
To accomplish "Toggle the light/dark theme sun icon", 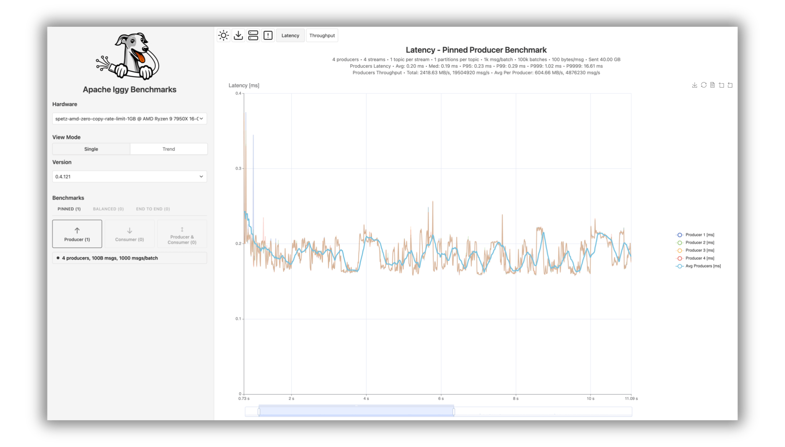I will 223,36.
